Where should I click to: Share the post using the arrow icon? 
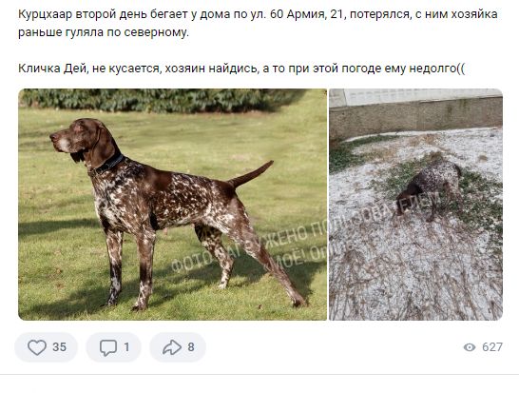[x=172, y=347]
